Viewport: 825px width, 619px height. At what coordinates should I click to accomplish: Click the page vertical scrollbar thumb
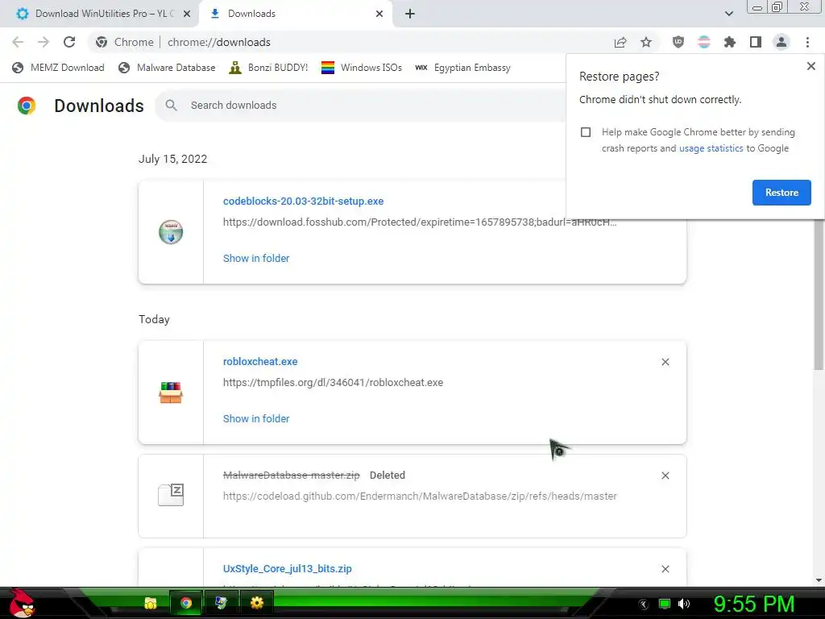click(x=819, y=295)
